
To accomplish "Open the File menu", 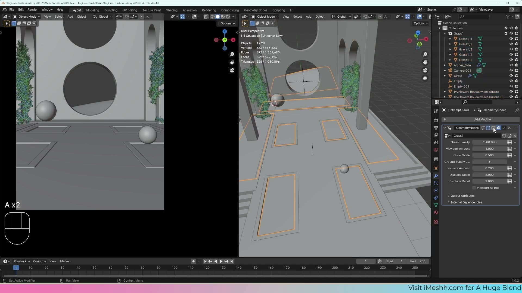I will [x=12, y=10].
